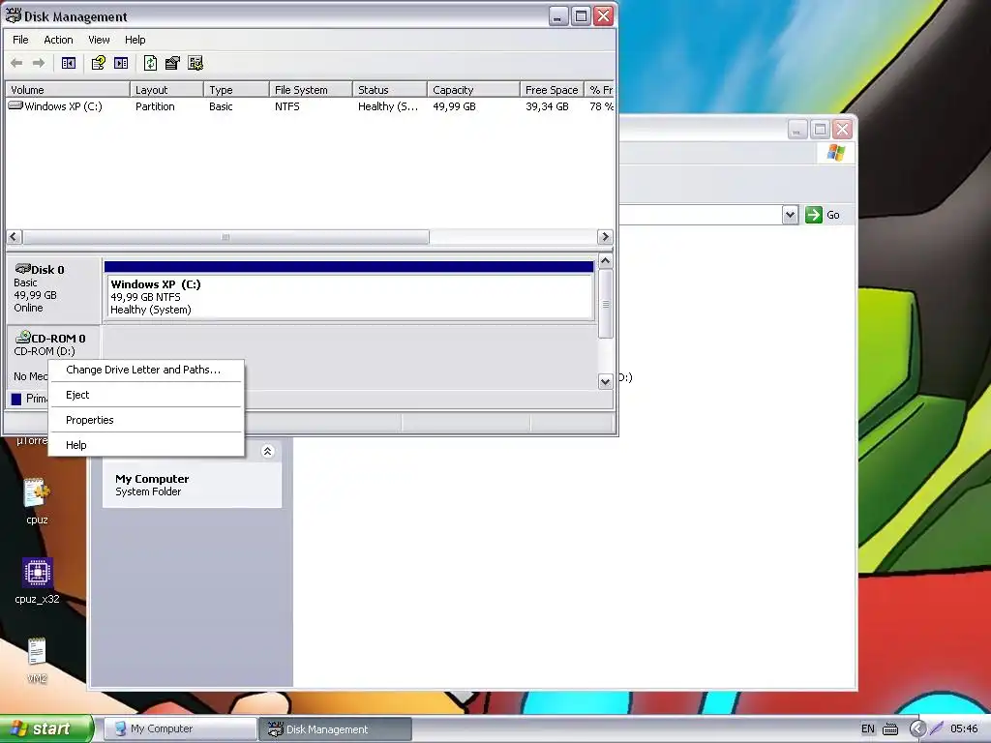Click the My Computer details heading
991x743 pixels.
[x=152, y=479]
